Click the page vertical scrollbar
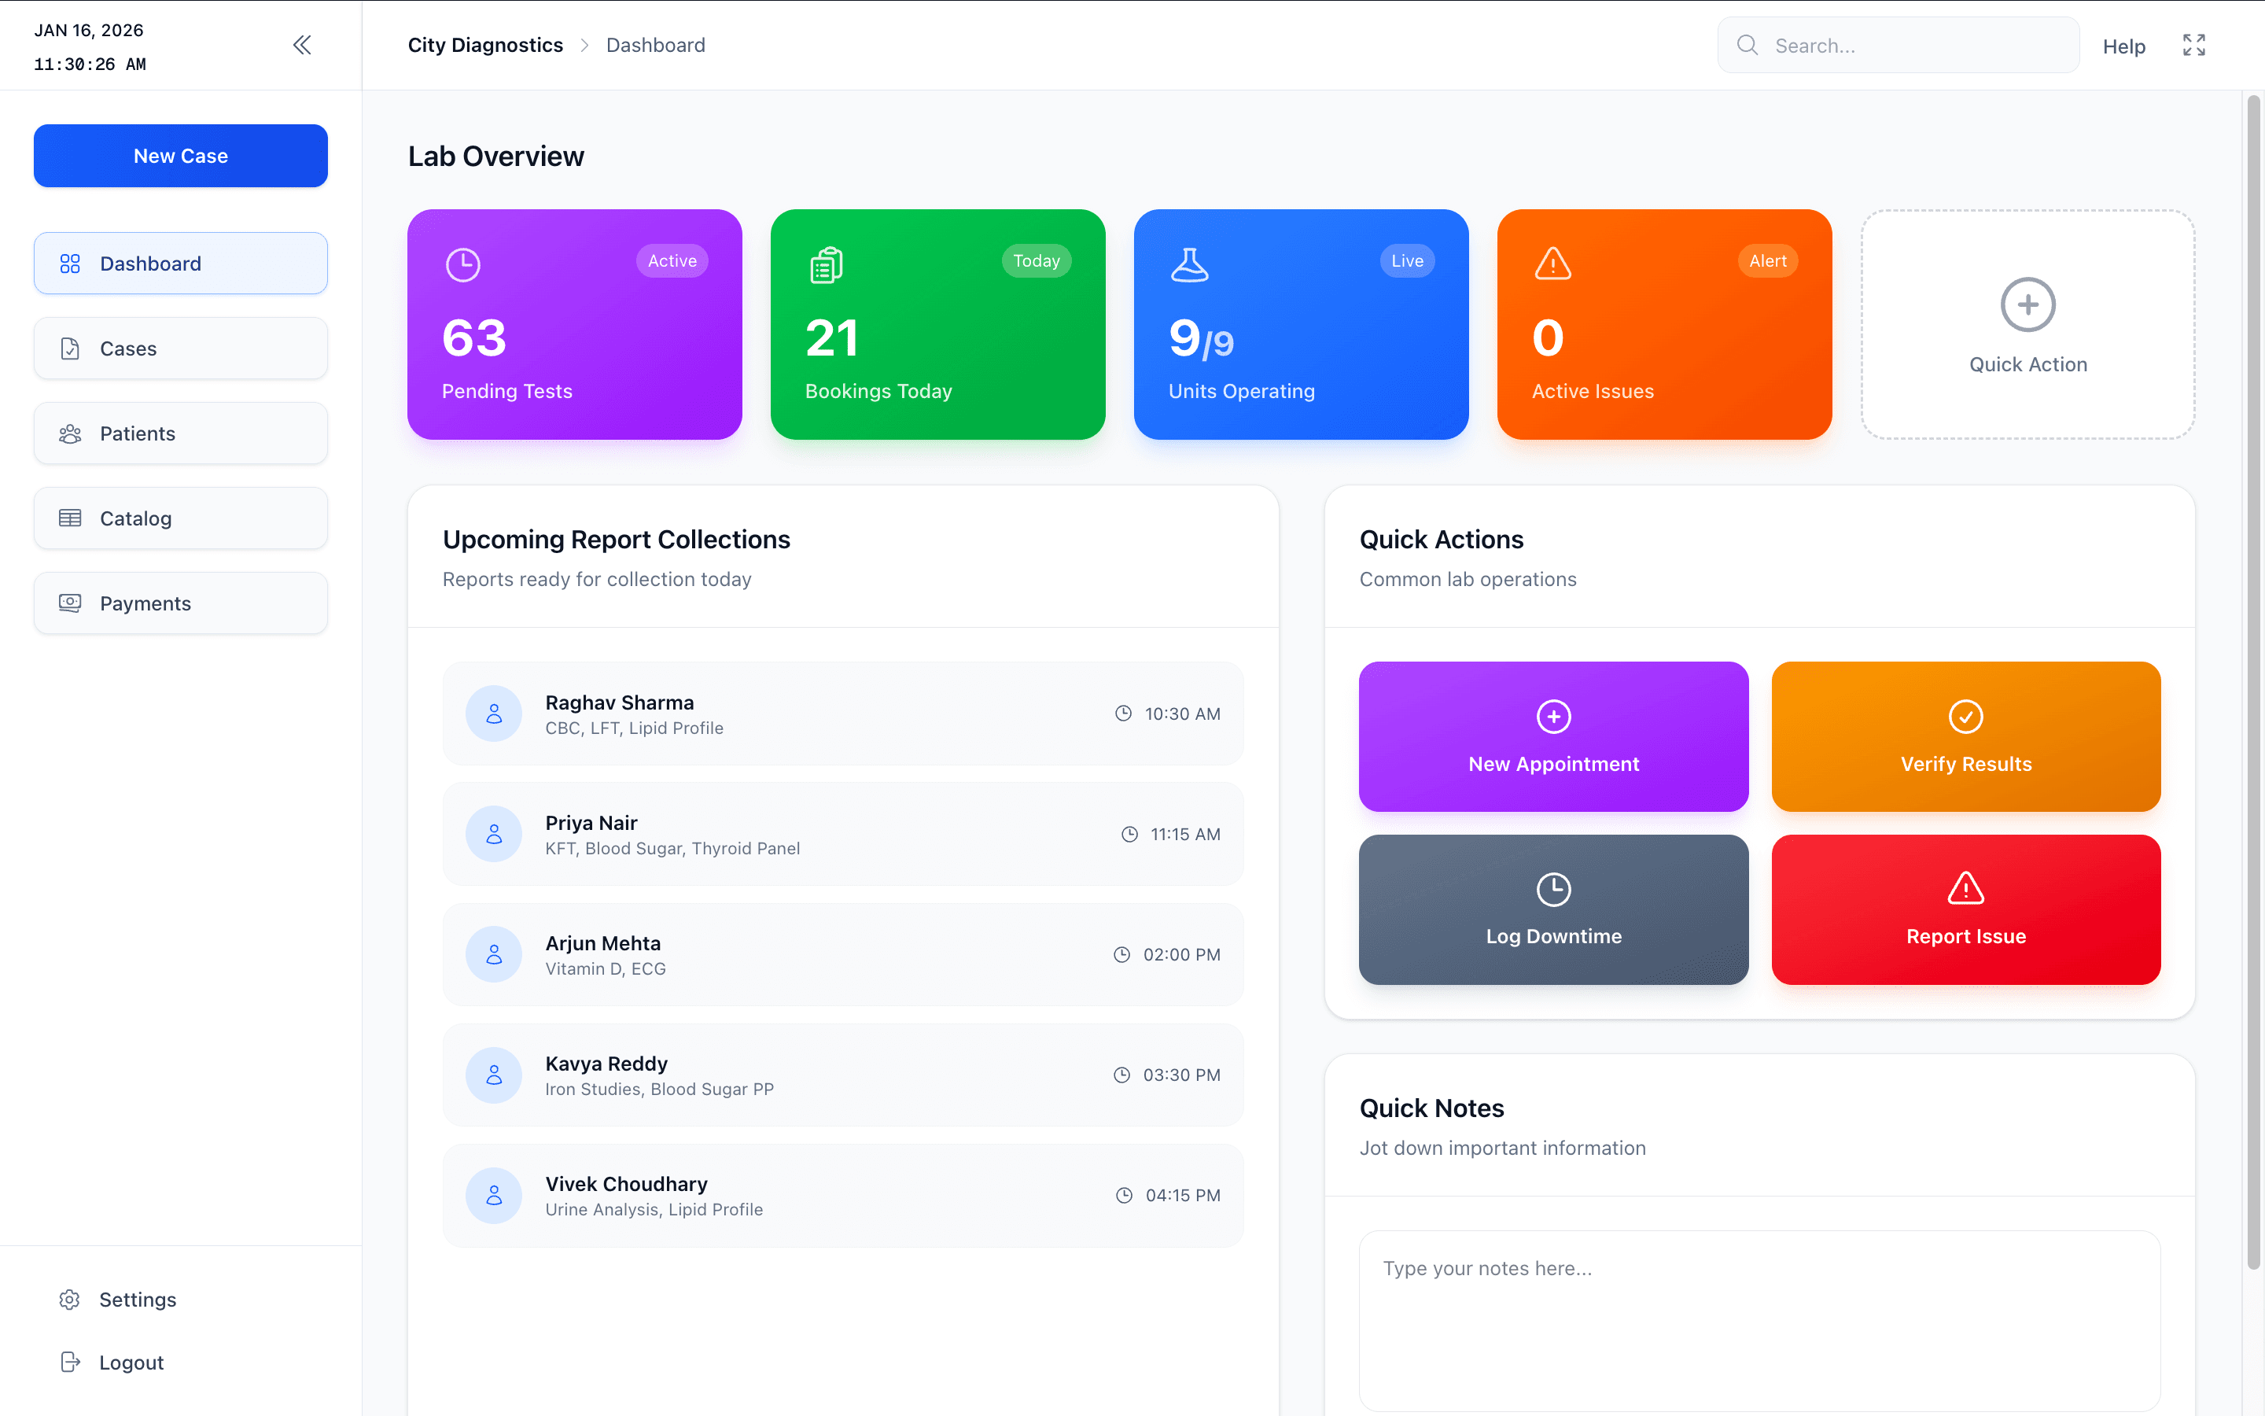Viewport: 2265px width, 1416px height. click(x=2253, y=683)
